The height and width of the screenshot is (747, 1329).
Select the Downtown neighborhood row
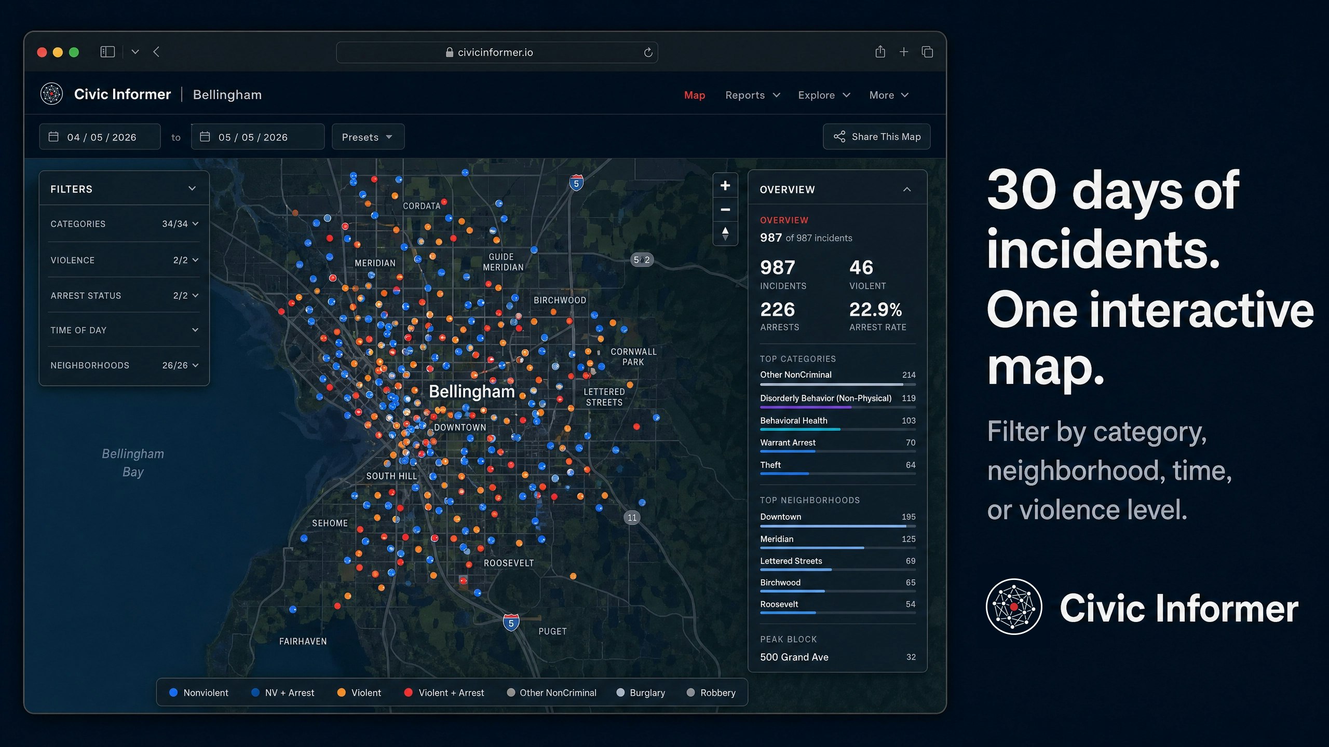click(x=837, y=520)
